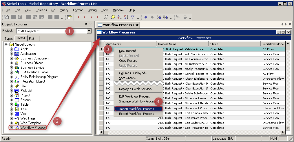Click the Business Service tree icon
The height and width of the screenshot is (142, 294).
click(17, 68)
